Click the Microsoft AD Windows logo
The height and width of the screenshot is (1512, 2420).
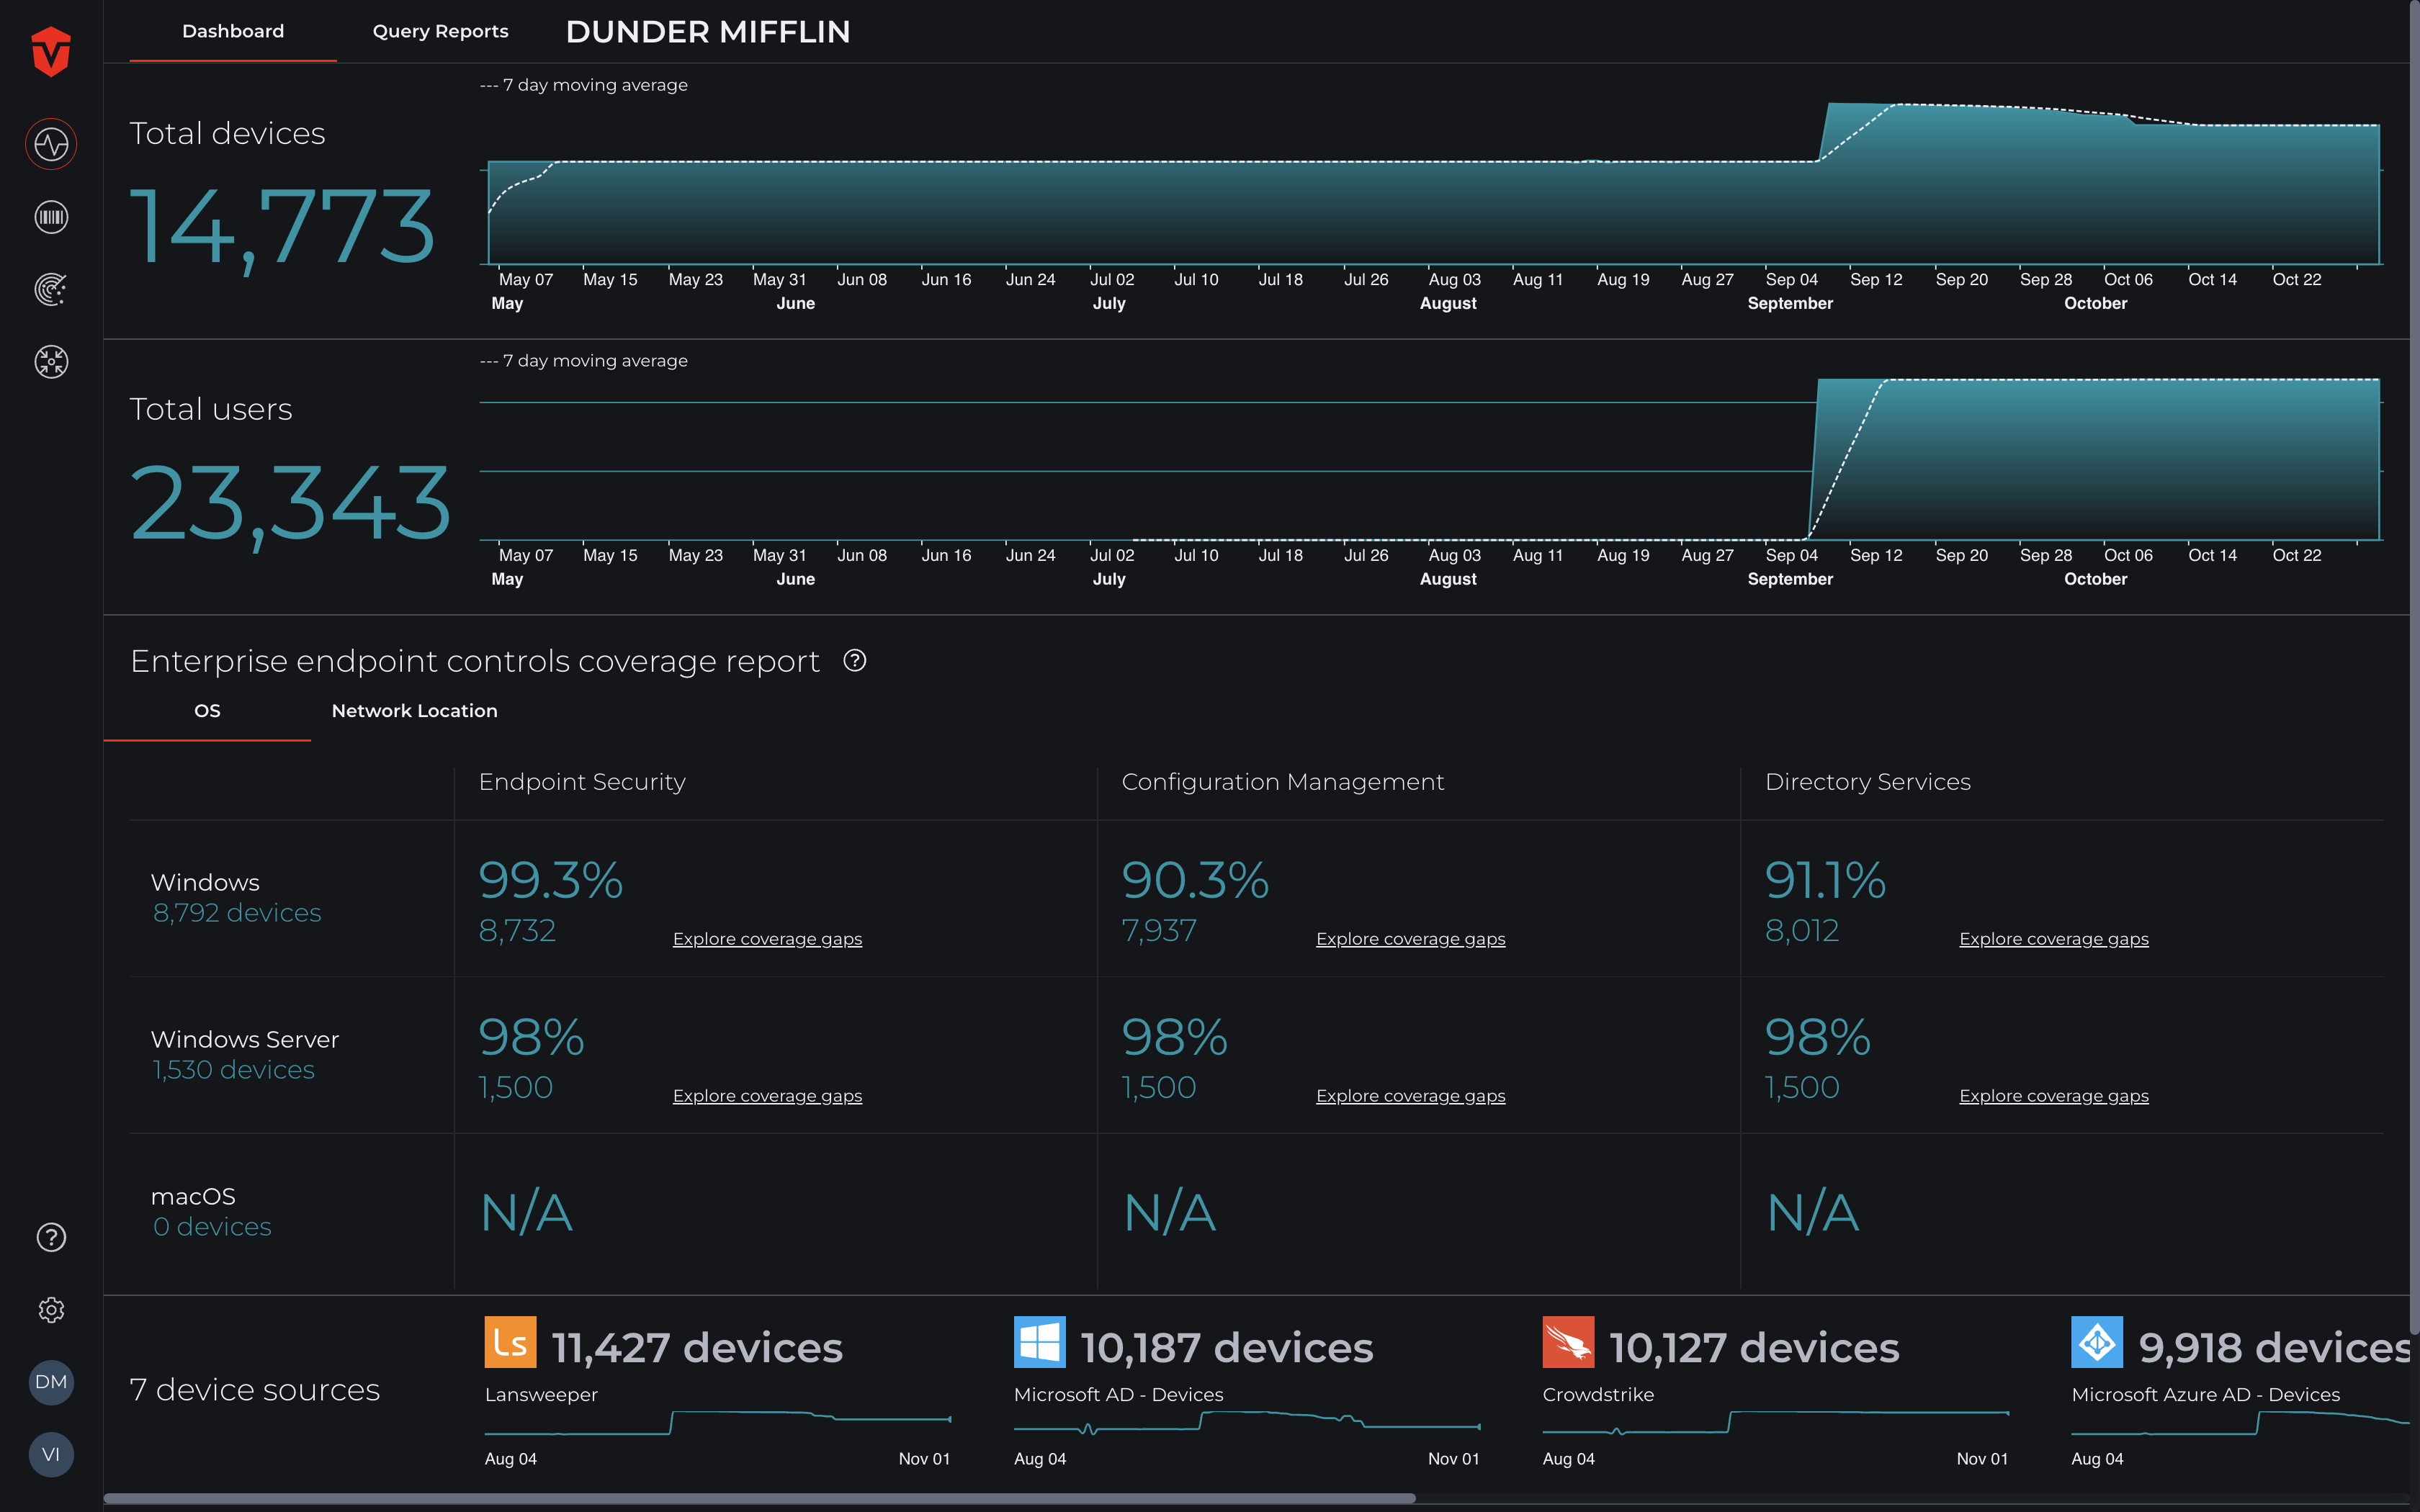[x=1039, y=1342]
